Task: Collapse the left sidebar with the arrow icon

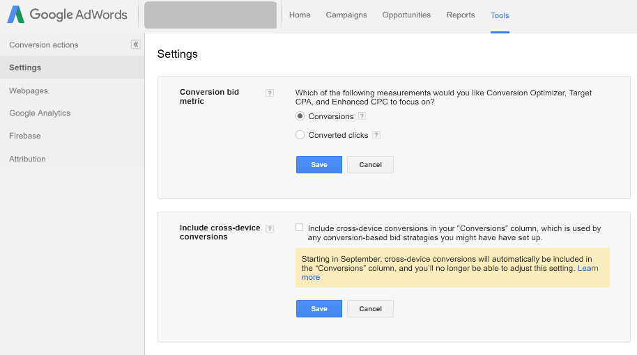Action: pos(136,45)
